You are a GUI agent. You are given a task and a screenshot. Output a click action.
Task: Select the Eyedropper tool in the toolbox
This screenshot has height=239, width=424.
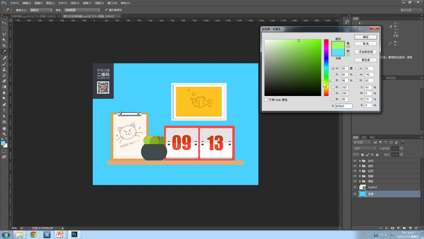(x=4, y=52)
